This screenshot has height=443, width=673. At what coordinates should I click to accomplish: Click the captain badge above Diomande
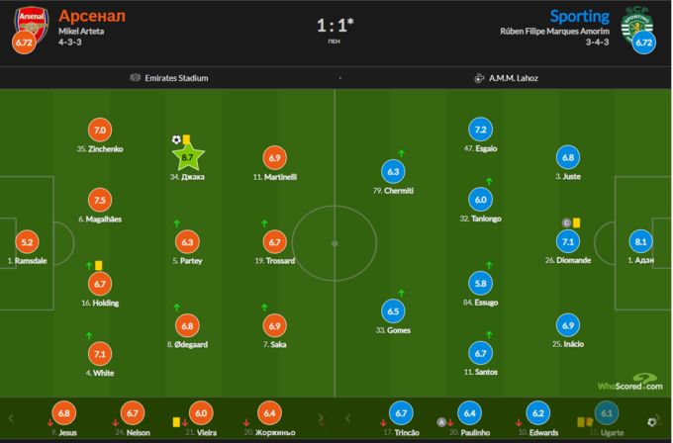click(566, 223)
